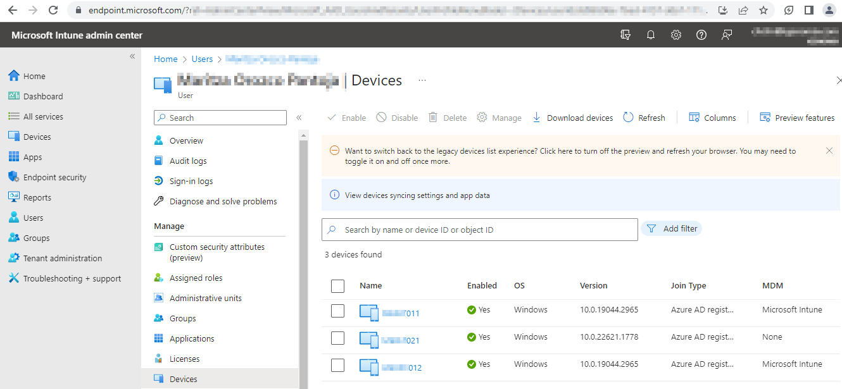The width and height of the screenshot is (842, 389).
Task: Dismiss the legacy devices list banner
Action: 829,151
